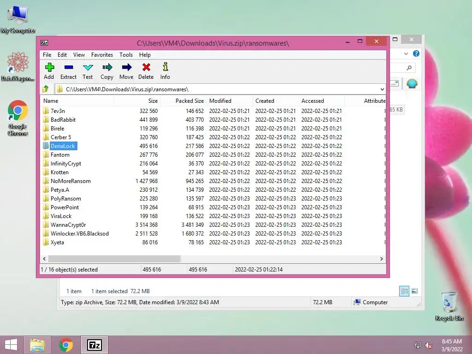The width and height of the screenshot is (472, 354).
Task: Select the Birele folder
Action: [x=57, y=129]
